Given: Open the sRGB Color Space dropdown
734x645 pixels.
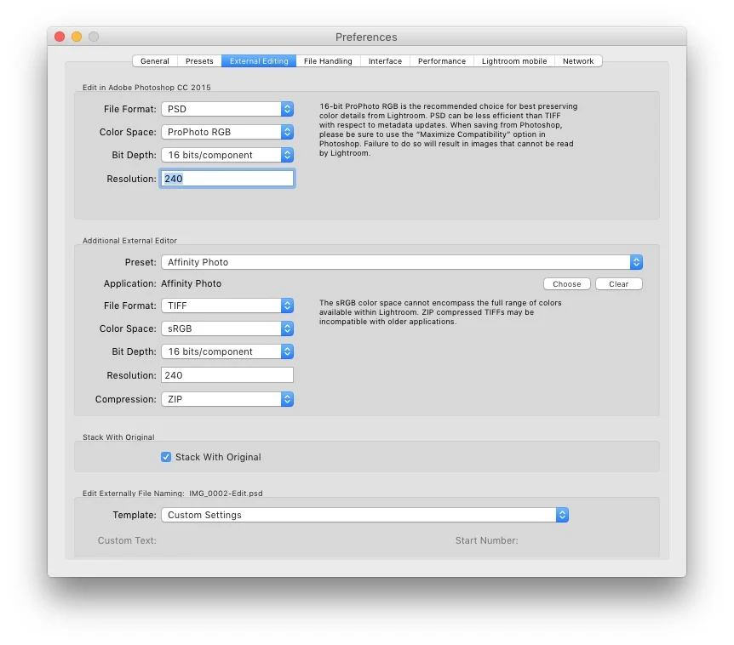Looking at the screenshot, I should tap(227, 328).
